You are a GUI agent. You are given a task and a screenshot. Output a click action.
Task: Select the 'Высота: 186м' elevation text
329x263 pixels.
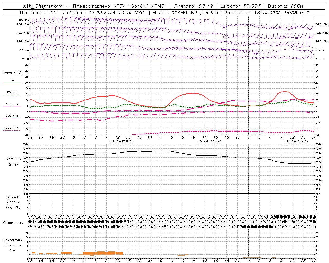click(285, 6)
